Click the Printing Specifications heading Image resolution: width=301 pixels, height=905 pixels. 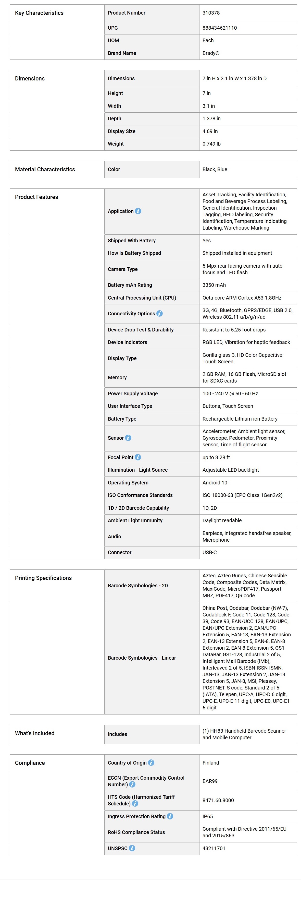[x=43, y=578]
